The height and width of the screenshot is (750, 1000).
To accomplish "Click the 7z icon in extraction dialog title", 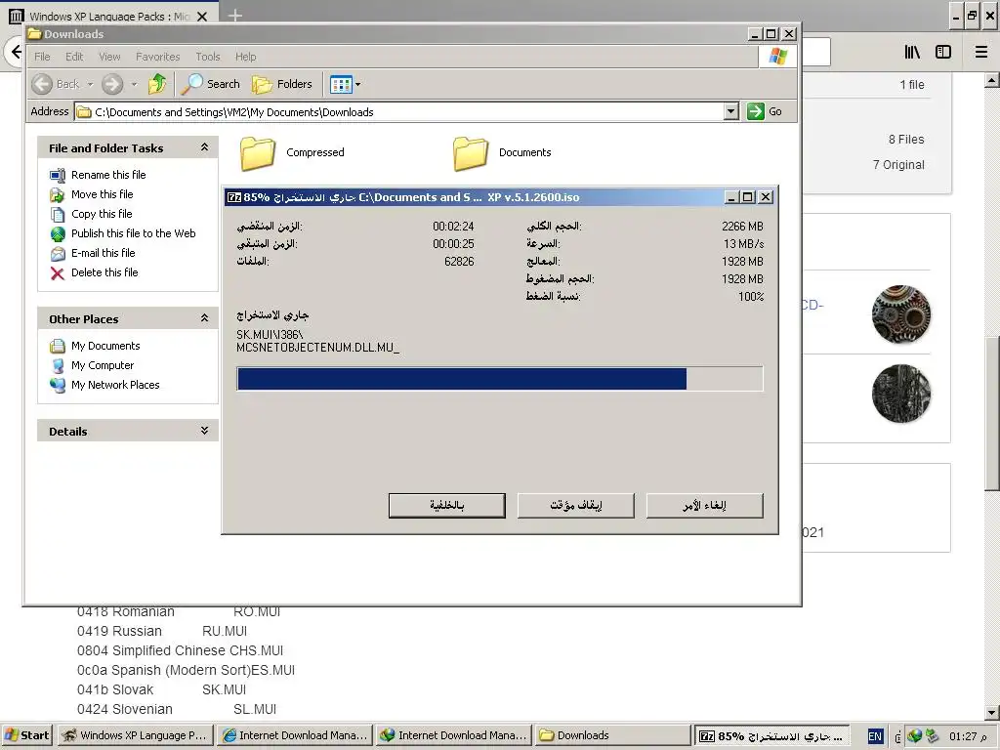I will [234, 197].
